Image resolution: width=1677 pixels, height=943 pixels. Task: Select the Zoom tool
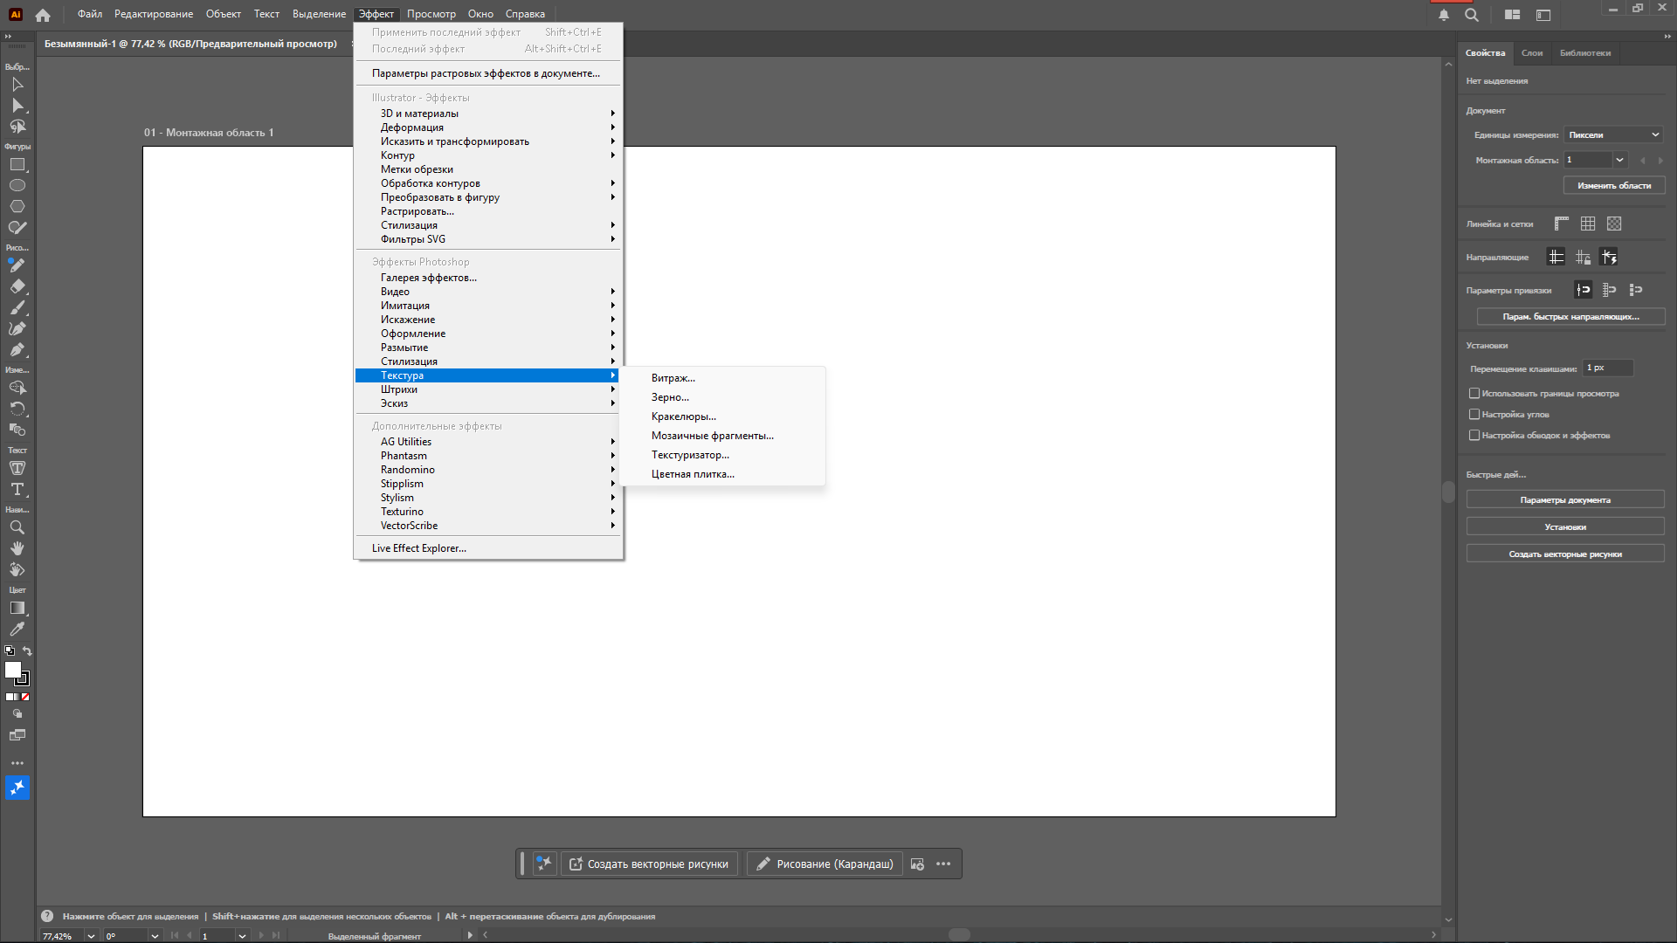pos(17,527)
